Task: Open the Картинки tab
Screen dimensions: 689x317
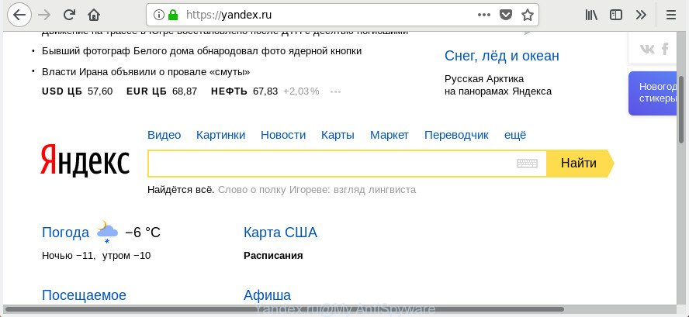Action: [x=220, y=135]
